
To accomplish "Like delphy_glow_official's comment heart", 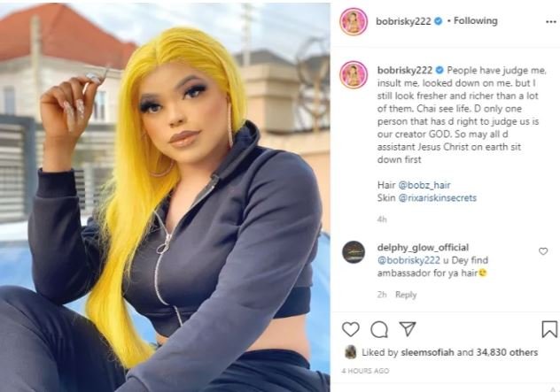I will (x=543, y=251).
